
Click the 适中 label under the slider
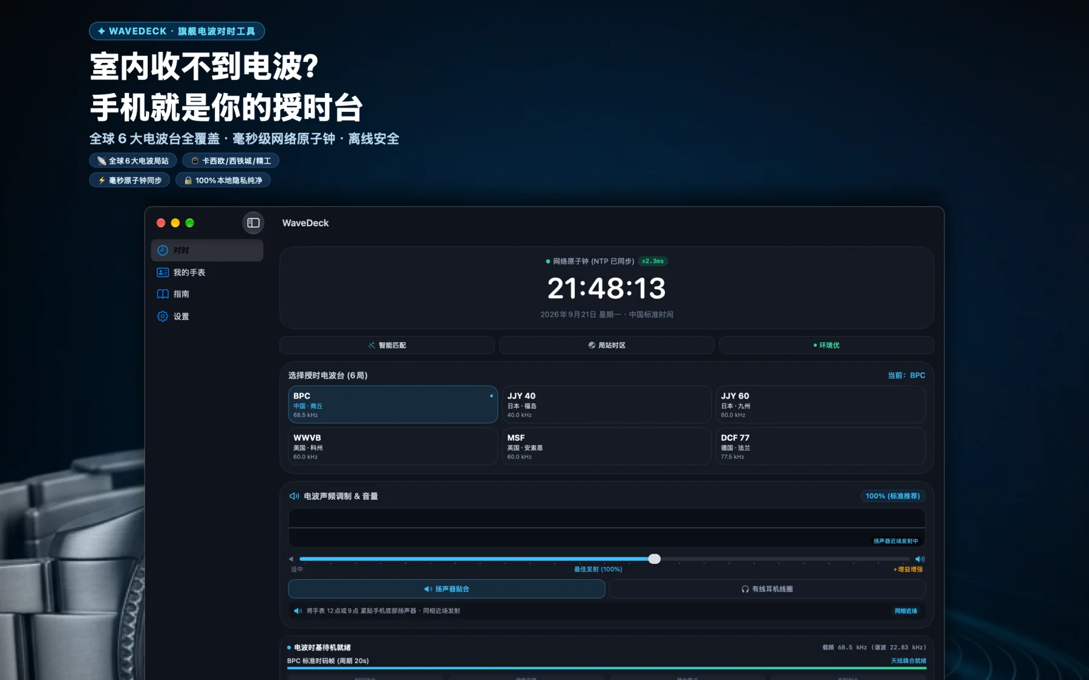pos(296,569)
